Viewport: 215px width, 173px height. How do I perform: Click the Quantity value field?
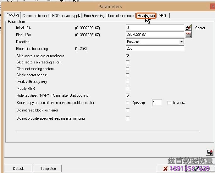tap(157, 103)
